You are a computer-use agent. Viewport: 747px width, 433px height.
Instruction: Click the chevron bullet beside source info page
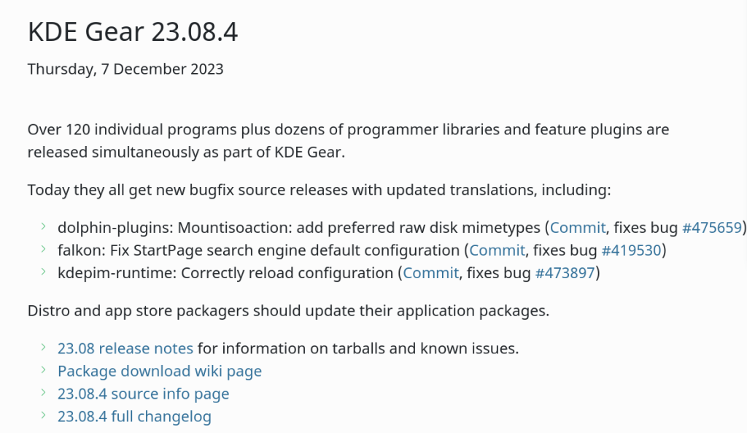tap(44, 394)
